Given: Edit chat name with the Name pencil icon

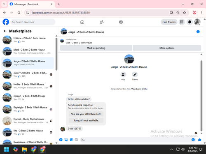Looking at the screenshot, I should pyautogui.click(x=135, y=75).
